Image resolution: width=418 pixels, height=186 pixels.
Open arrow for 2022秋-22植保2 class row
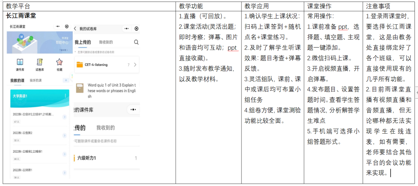coord(65,154)
